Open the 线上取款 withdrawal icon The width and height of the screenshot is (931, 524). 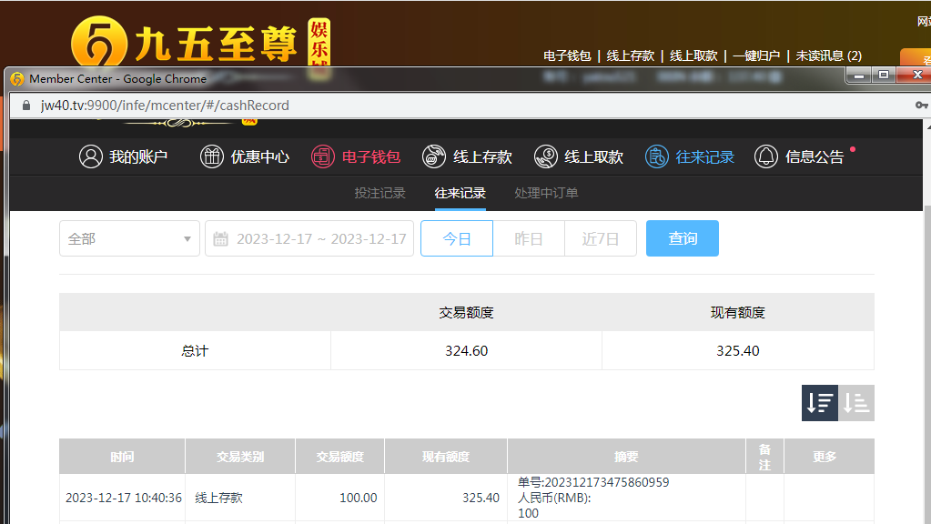pos(546,156)
